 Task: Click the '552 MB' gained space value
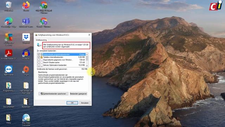[x=84, y=69]
